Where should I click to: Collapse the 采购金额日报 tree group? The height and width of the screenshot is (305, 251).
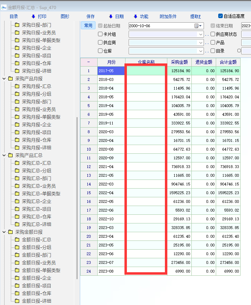(x=4, y=232)
